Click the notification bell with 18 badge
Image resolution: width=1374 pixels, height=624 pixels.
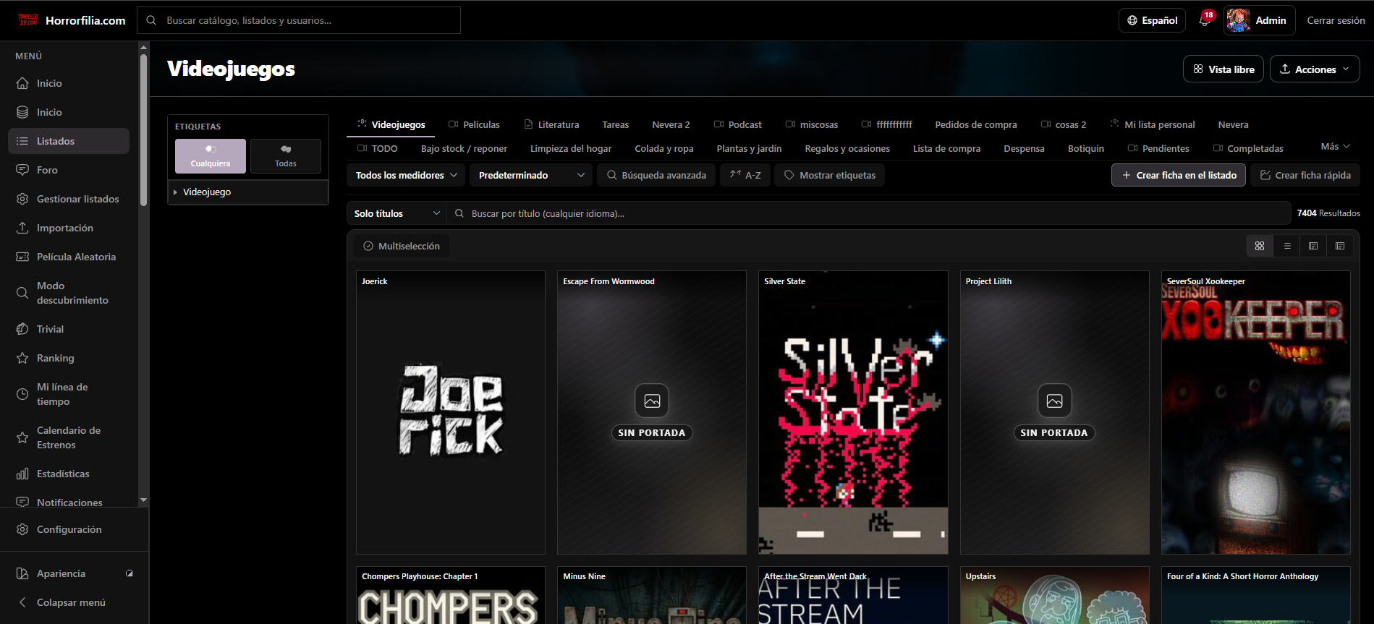click(x=1205, y=20)
